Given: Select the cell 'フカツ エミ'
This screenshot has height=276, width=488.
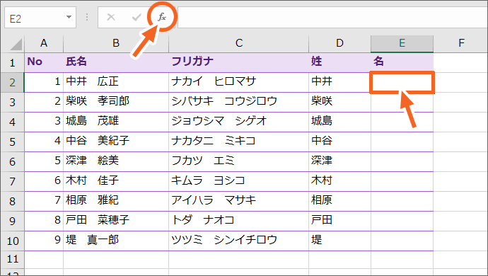Looking at the screenshot, I should point(239,161).
